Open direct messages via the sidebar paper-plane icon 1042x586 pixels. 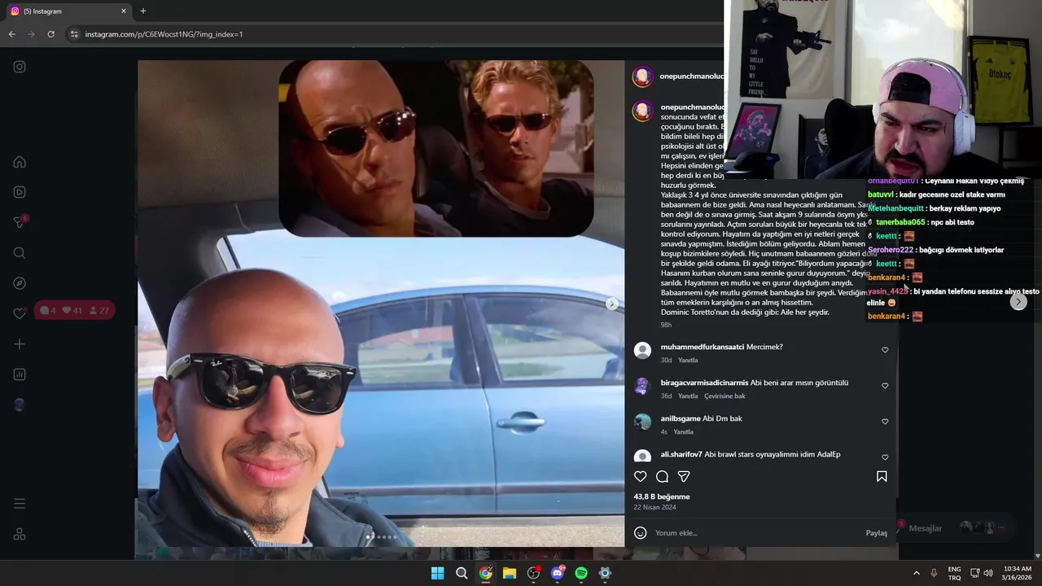pos(20,222)
